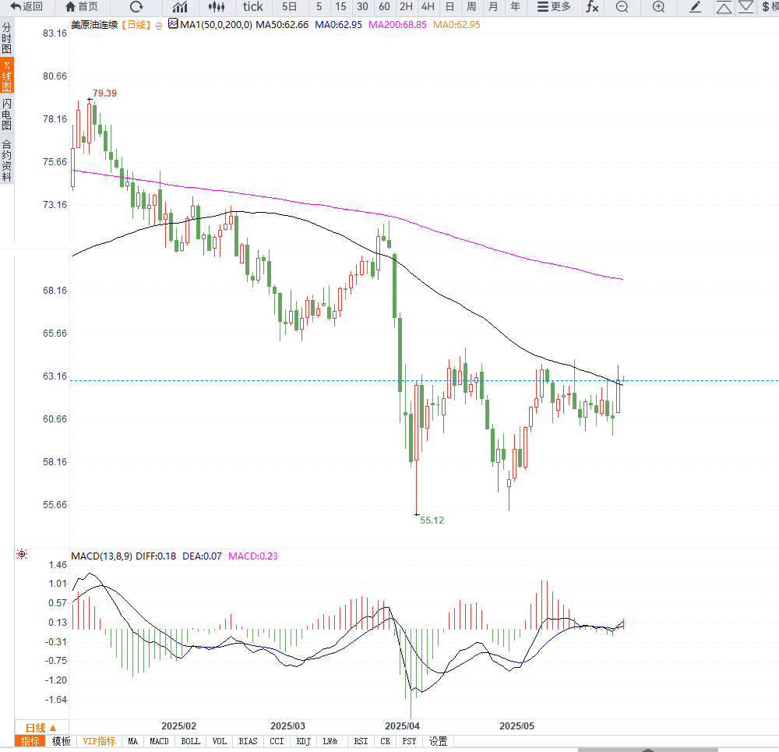The width and height of the screenshot is (779, 752).
Task: Select the pencil drawing tool icon
Action: 696,7
